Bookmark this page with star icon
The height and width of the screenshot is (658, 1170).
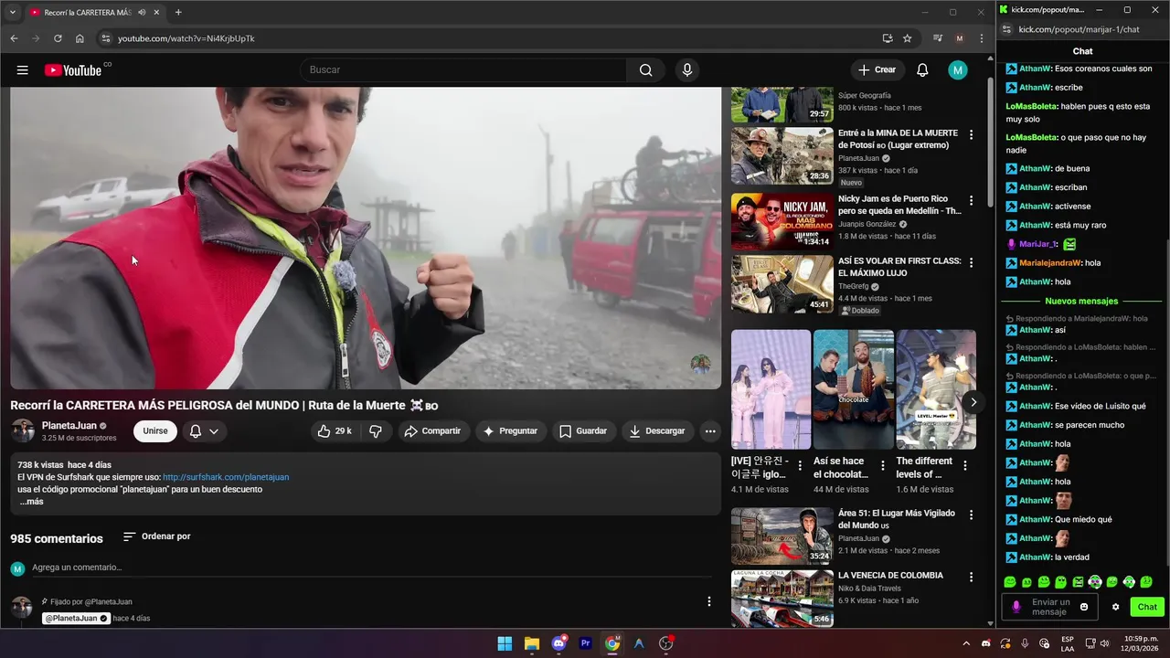907,38
